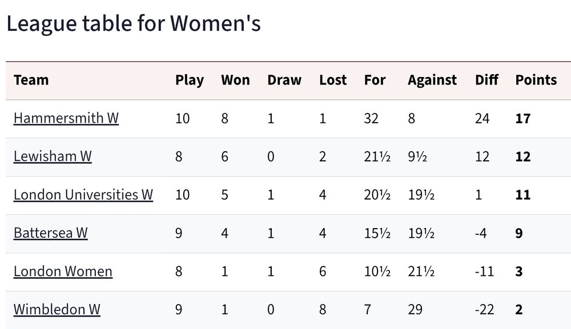Click the For column header
This screenshot has width=571, height=329.
click(x=375, y=80)
